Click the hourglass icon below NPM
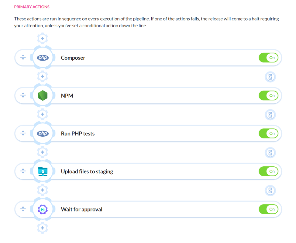Viewport: 296px width, 243px height. pyautogui.click(x=270, y=115)
